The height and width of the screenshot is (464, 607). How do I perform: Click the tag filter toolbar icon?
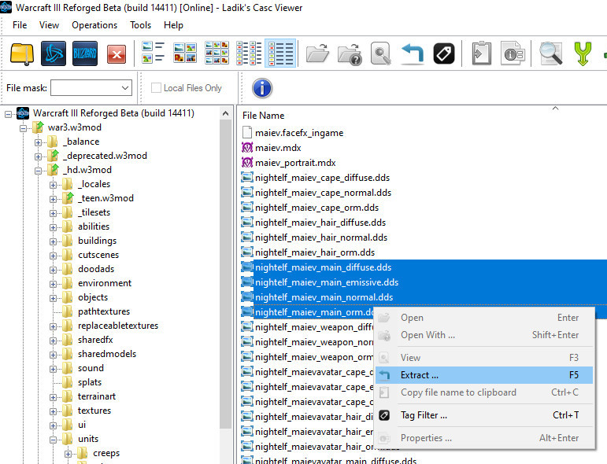(443, 53)
